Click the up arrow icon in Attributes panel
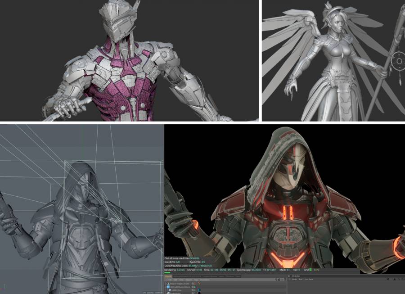The width and height of the screenshot is (405, 294). pyautogui.click(x=395, y=279)
